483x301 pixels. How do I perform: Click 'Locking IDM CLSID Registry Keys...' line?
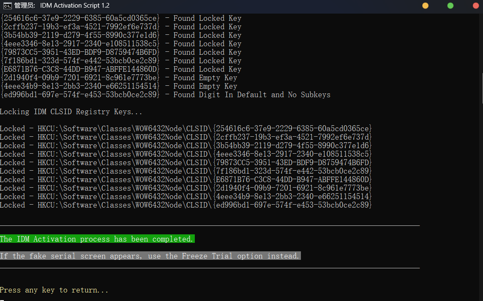(71, 112)
